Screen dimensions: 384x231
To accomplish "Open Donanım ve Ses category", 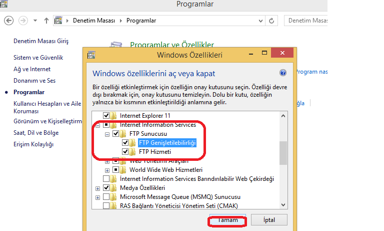I will click(34, 81).
